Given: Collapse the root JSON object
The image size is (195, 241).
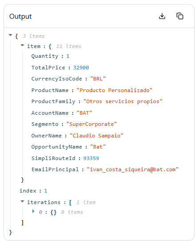Looking at the screenshot, I should point(10,35).
